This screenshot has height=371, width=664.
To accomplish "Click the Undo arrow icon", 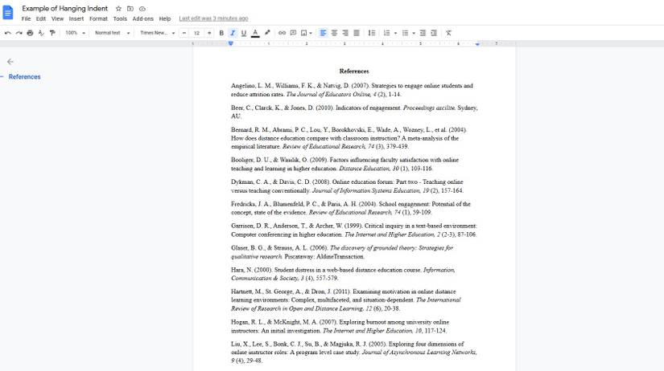I will 7,33.
